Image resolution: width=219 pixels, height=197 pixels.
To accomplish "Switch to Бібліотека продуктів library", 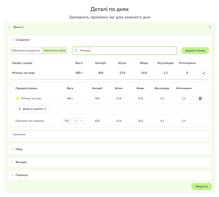I will click(x=26, y=51).
